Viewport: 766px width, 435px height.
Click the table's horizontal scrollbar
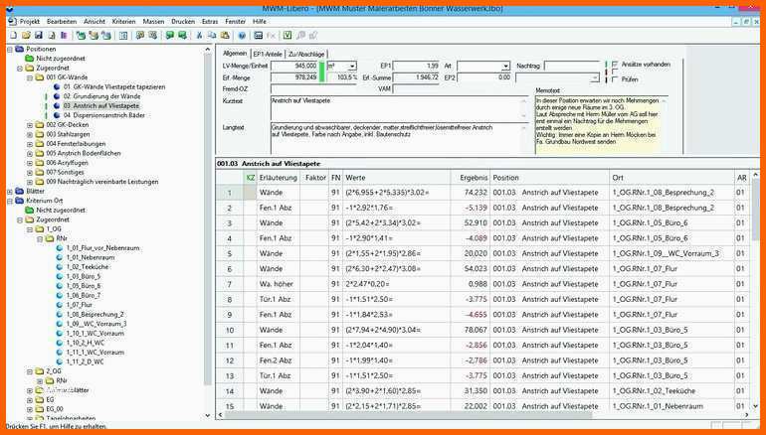(x=408, y=415)
